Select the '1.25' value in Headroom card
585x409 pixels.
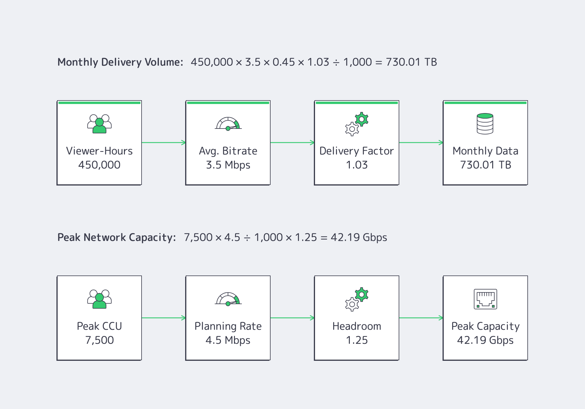[x=357, y=340]
